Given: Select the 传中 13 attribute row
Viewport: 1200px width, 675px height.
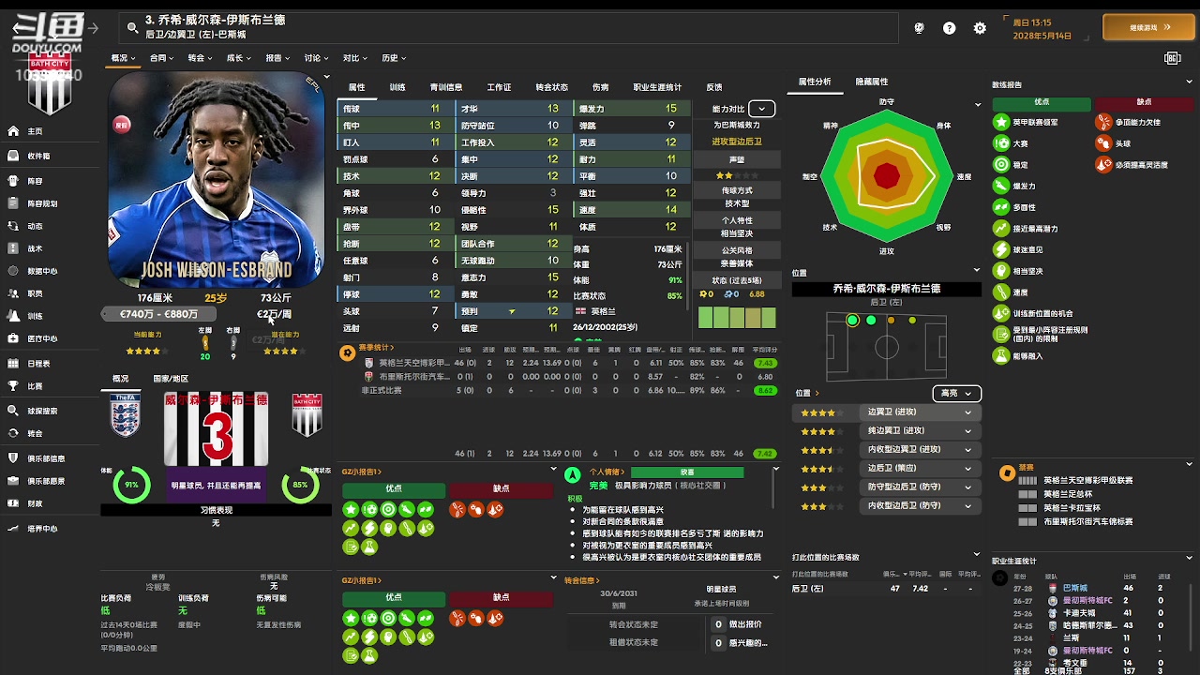Looking at the screenshot, I should coord(394,126).
